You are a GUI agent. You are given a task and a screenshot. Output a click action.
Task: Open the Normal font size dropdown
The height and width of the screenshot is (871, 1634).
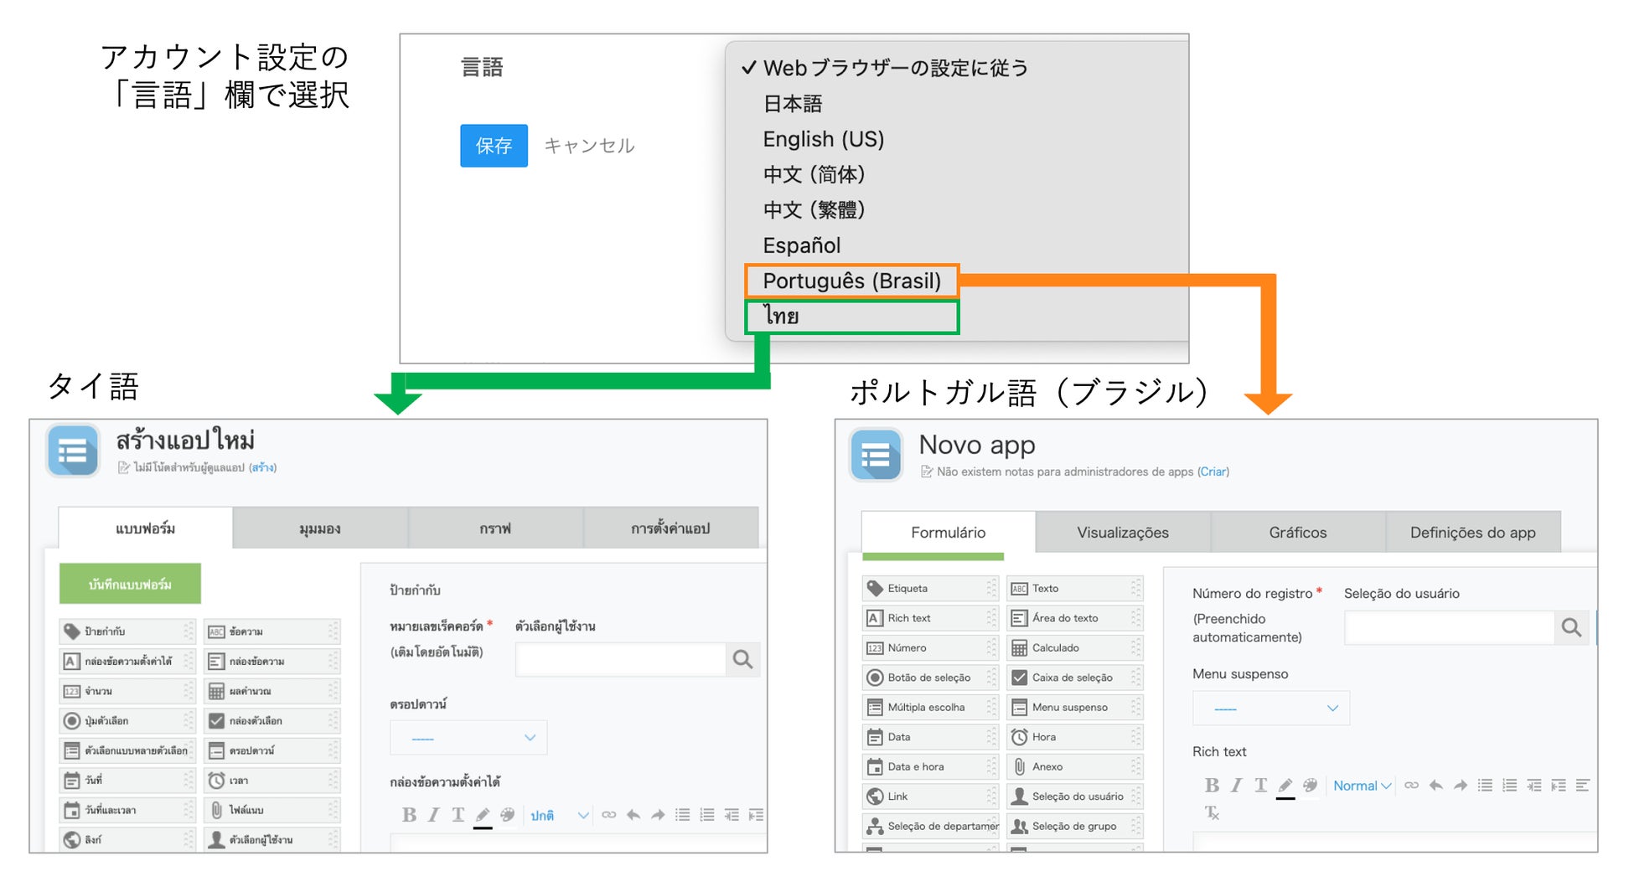click(x=1362, y=786)
